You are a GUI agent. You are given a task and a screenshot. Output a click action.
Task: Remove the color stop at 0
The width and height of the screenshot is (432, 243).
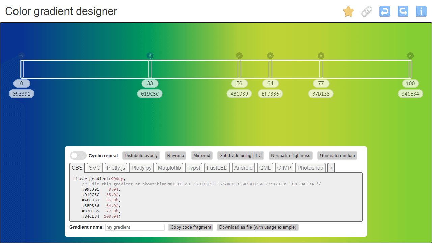[x=22, y=56]
